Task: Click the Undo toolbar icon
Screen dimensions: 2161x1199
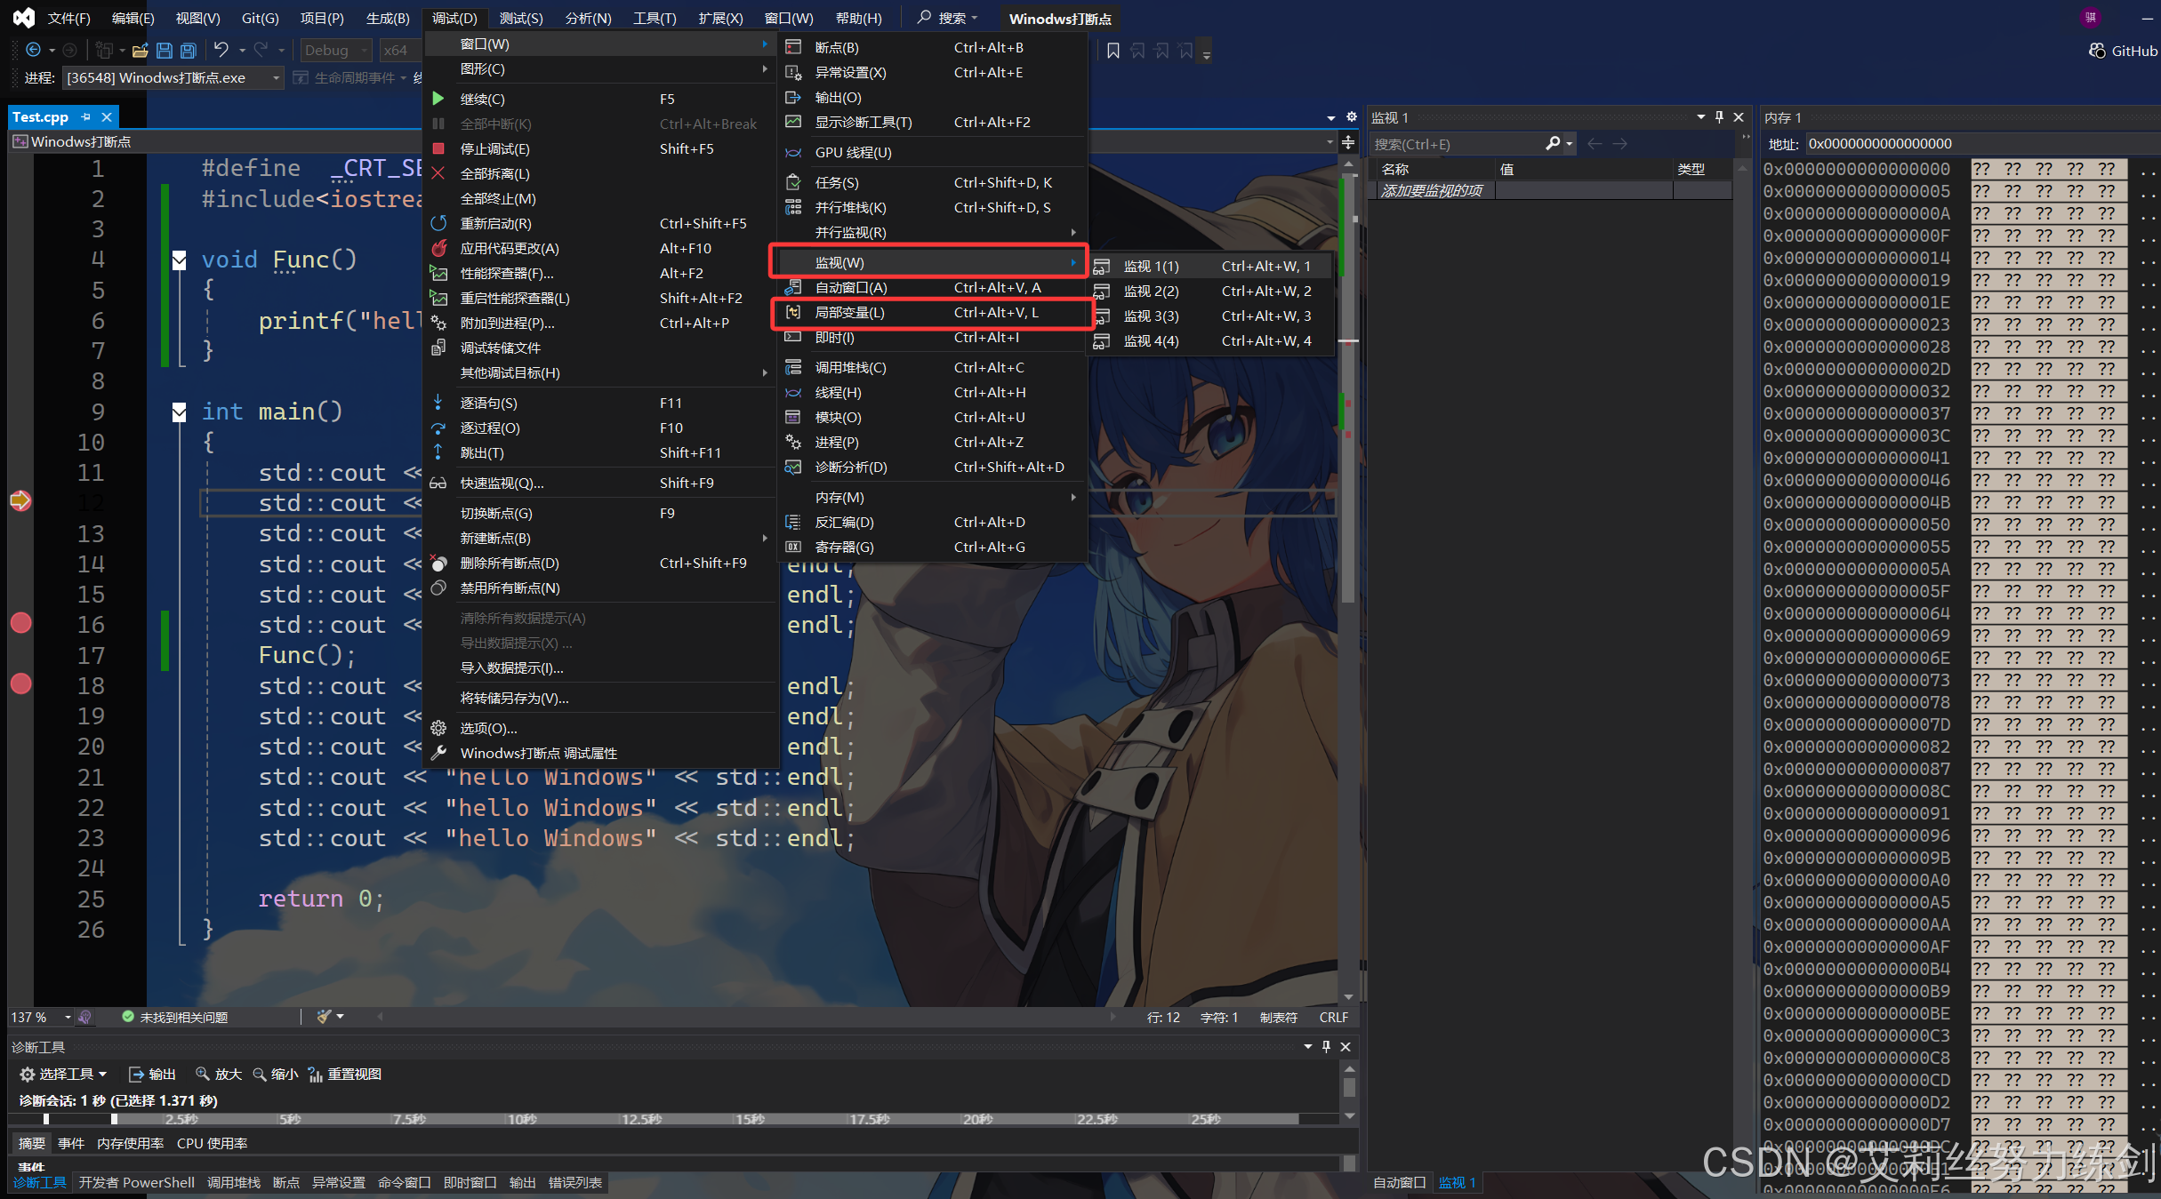Action: (221, 51)
